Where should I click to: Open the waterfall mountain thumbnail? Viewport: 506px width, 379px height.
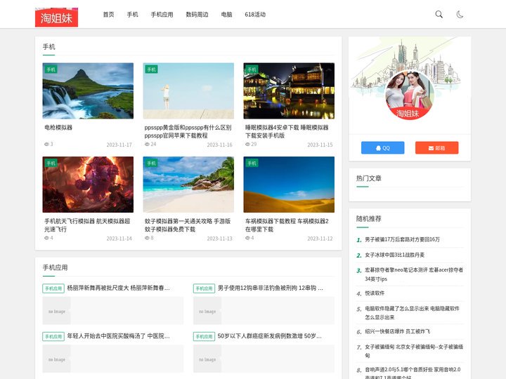(88, 91)
